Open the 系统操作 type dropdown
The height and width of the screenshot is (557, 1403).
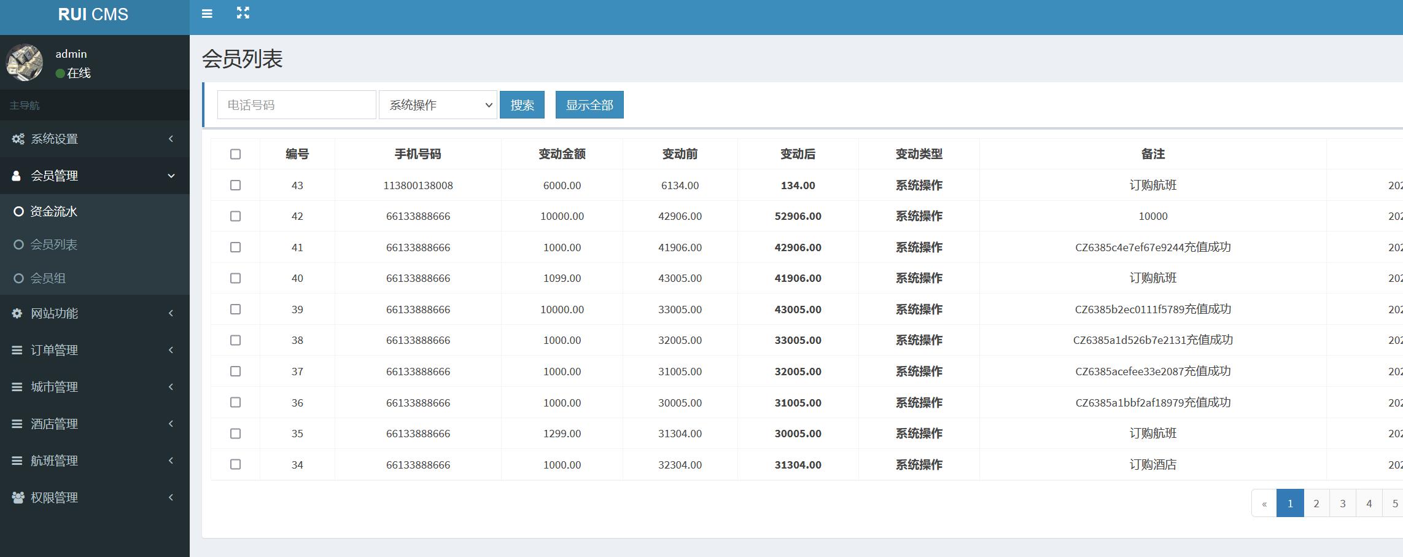pyautogui.click(x=438, y=105)
